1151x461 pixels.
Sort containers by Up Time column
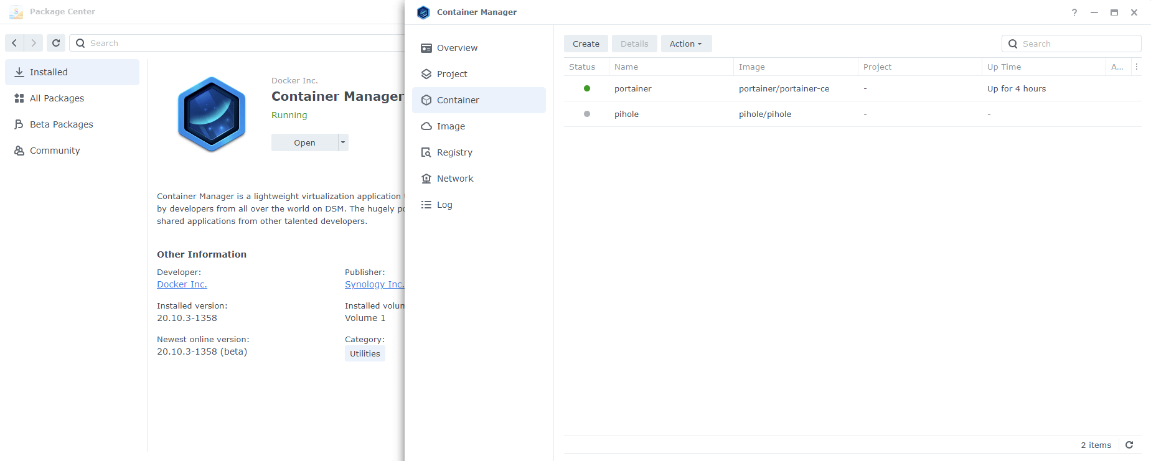click(1044, 67)
